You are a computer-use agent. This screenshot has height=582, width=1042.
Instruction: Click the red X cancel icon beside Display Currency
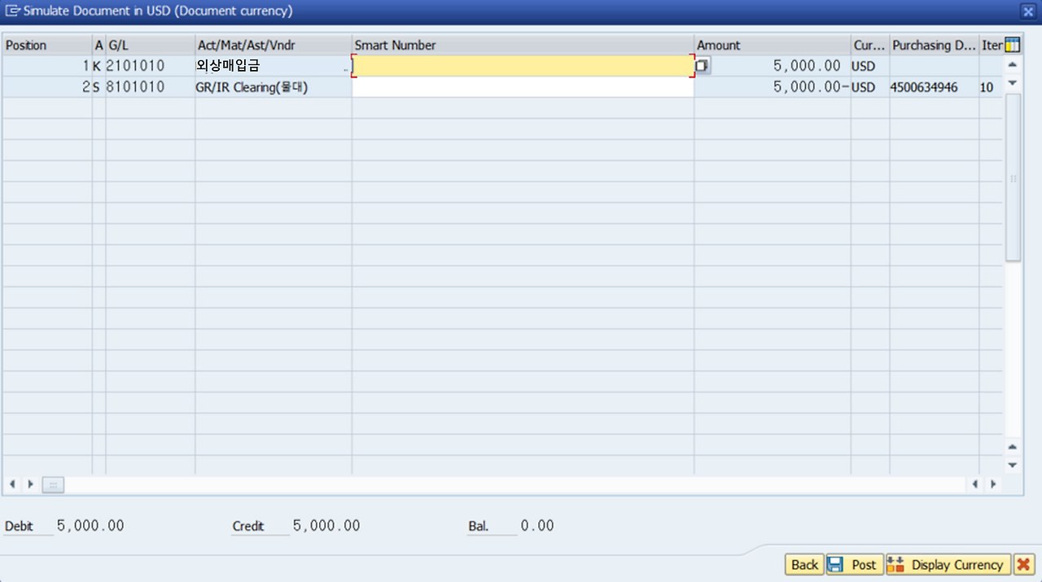coord(1023,565)
